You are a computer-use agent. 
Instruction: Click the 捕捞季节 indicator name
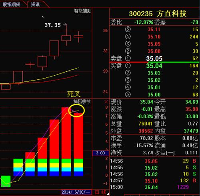[x=82, y=102]
